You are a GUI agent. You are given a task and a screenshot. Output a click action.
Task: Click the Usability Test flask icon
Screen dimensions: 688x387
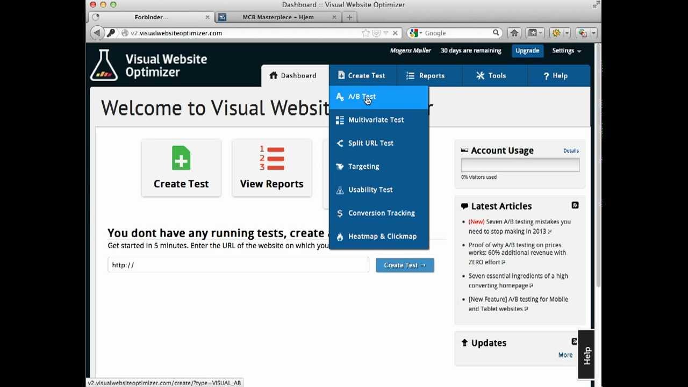click(340, 190)
